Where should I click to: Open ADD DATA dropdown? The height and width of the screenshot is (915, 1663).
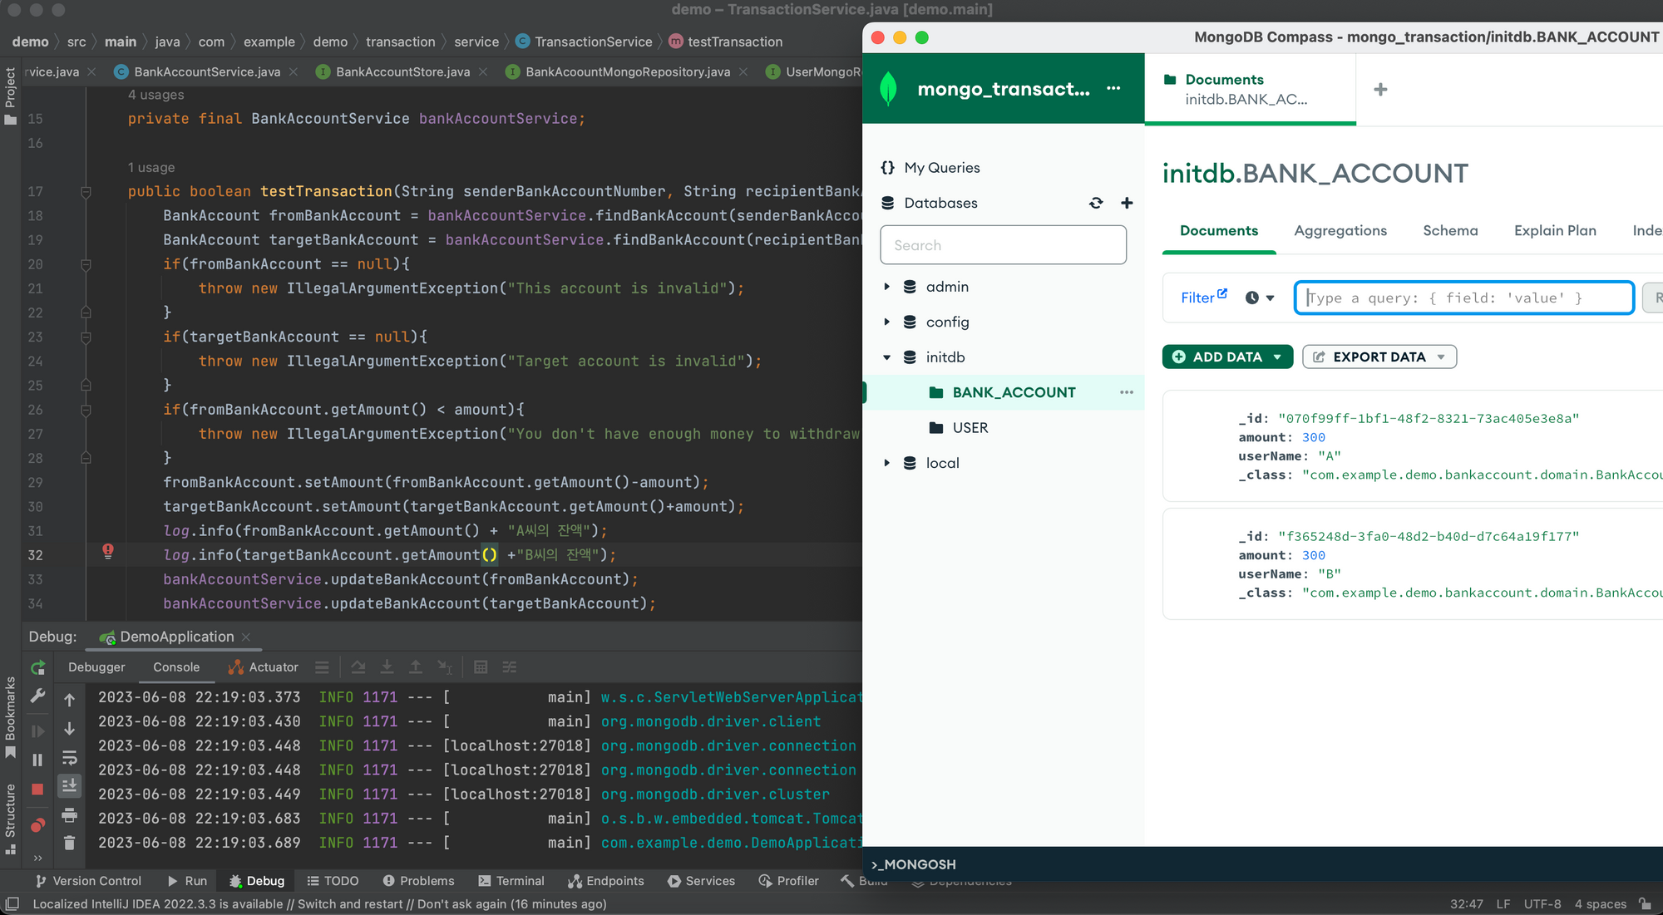(x=1227, y=357)
